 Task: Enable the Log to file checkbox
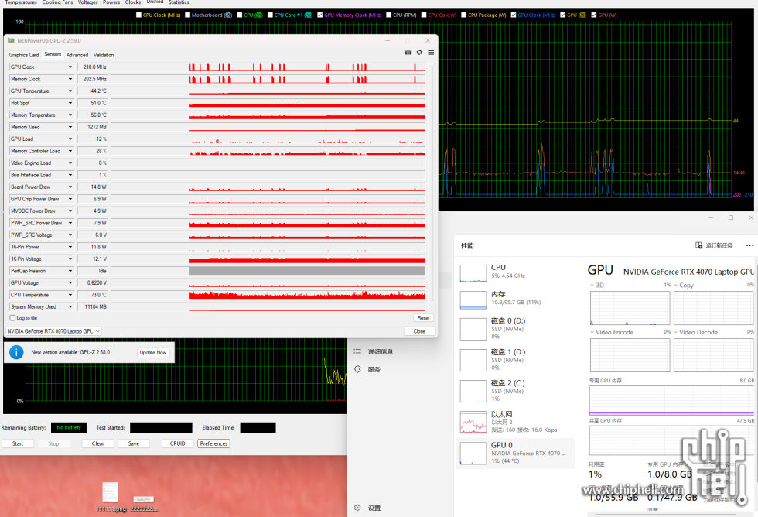coord(12,318)
